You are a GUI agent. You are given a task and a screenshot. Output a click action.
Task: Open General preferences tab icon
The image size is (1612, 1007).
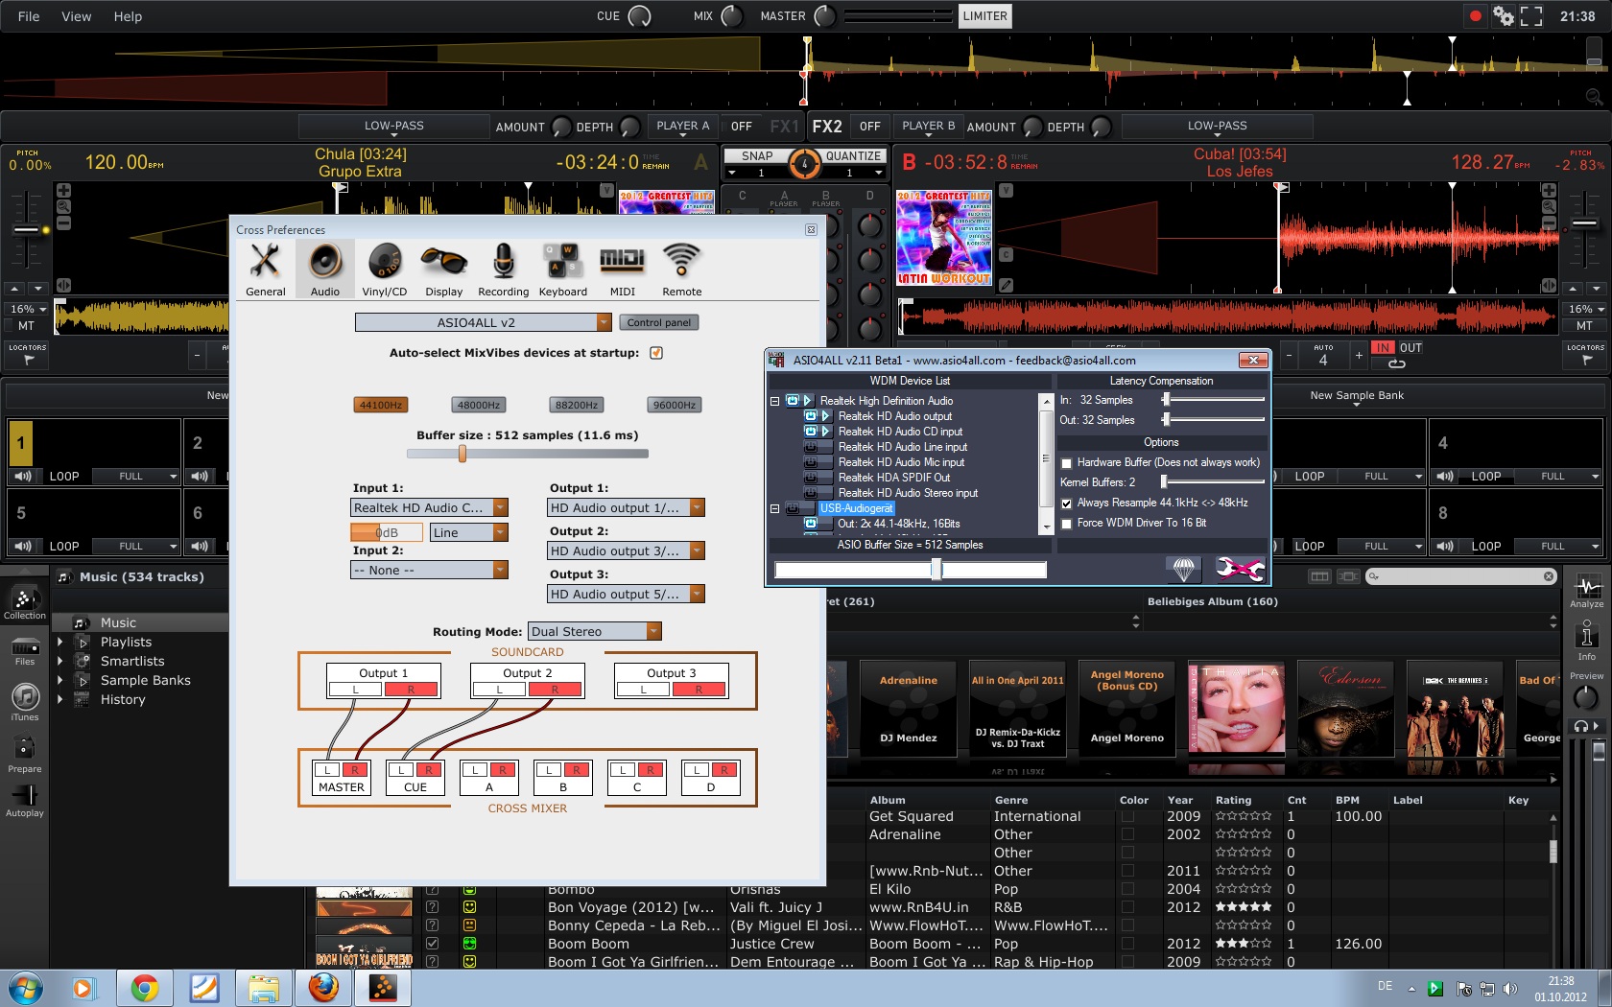265,269
